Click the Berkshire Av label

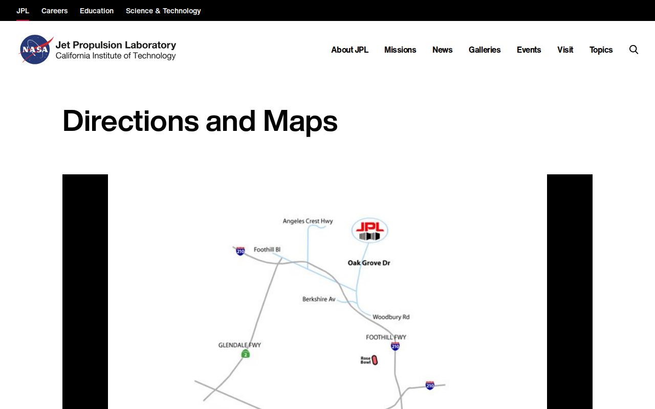coord(319,299)
